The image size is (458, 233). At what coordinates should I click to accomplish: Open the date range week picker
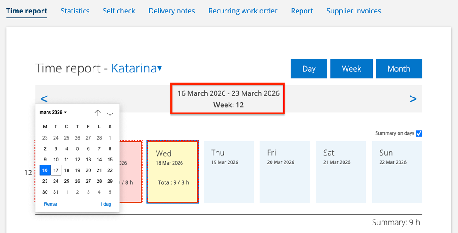[x=228, y=99]
